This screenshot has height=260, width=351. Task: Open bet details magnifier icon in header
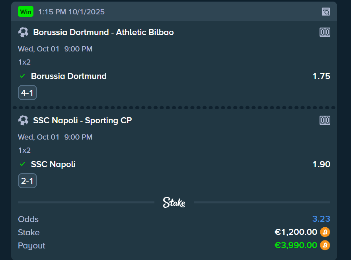326,12
